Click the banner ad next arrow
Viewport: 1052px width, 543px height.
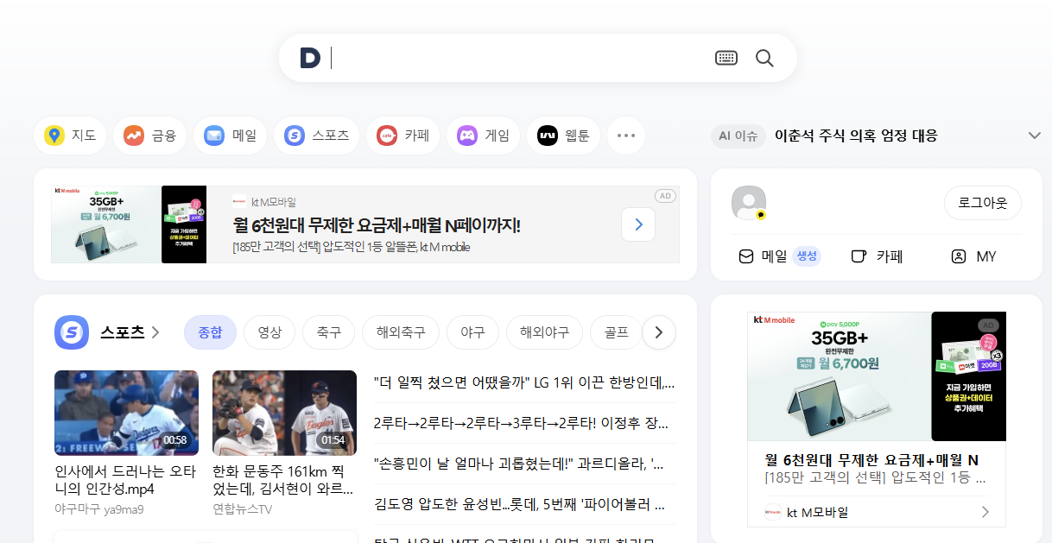638,224
